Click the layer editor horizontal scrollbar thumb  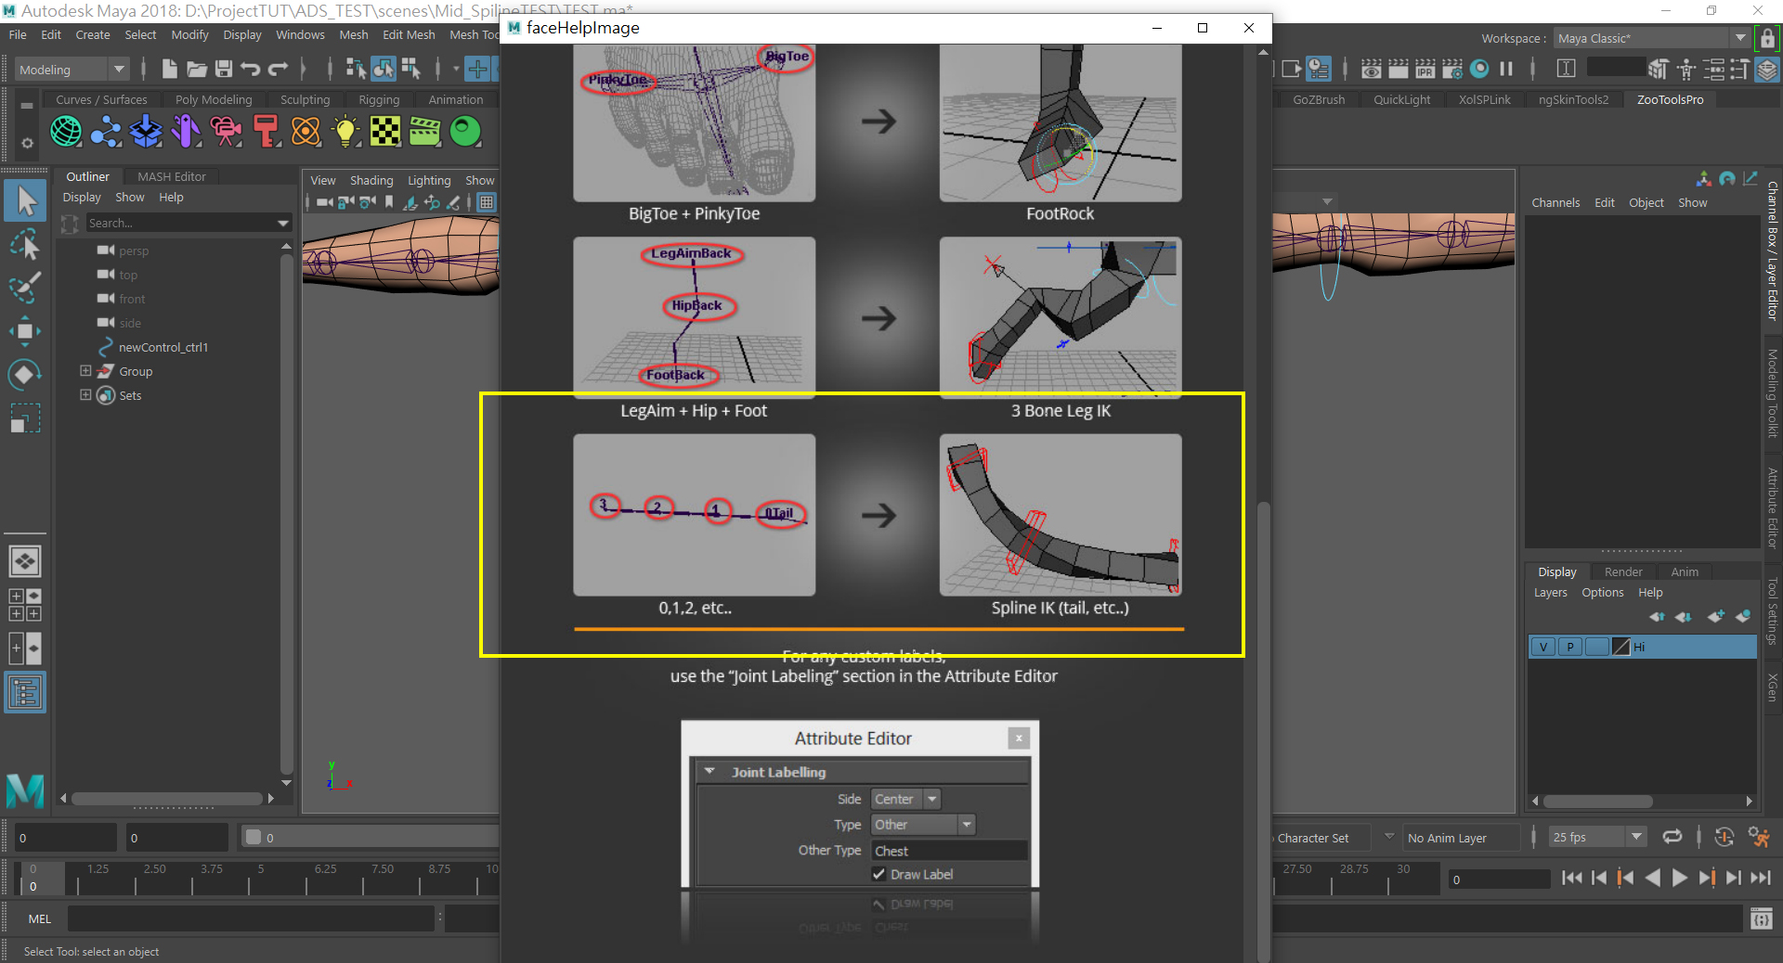(1598, 801)
